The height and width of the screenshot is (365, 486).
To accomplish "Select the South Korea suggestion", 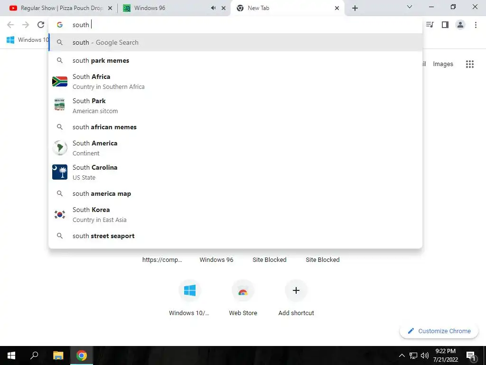I will [235, 215].
